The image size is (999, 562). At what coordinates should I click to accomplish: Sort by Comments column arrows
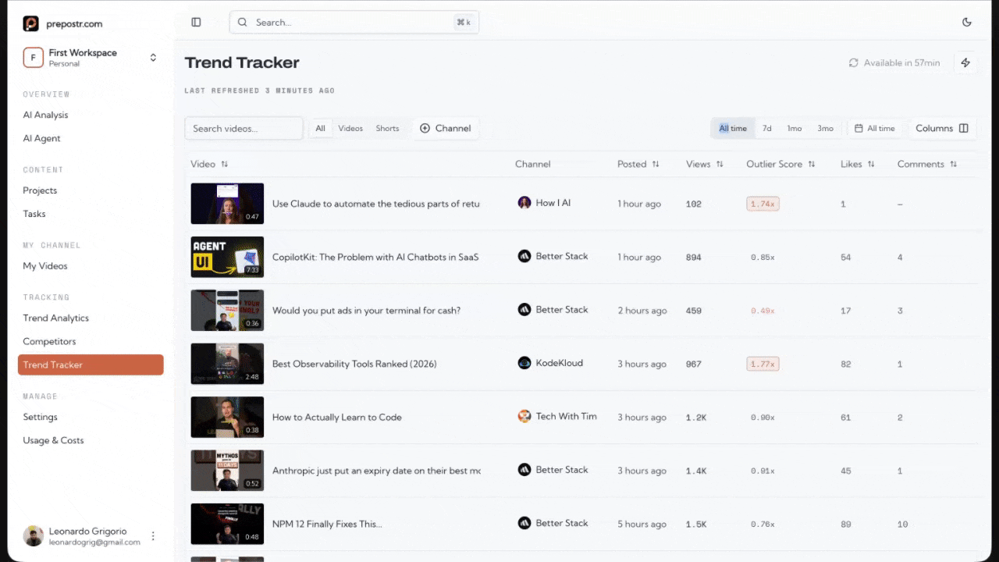[x=953, y=164]
